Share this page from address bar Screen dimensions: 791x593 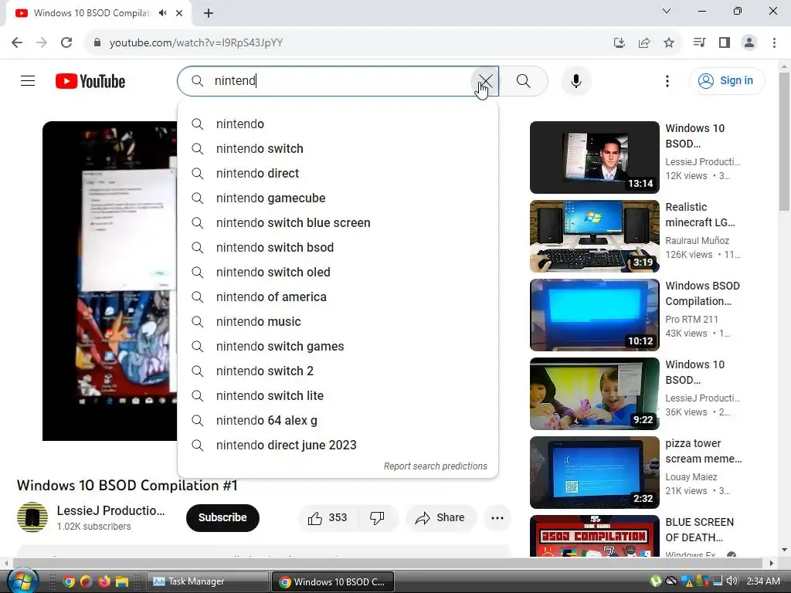[644, 42]
